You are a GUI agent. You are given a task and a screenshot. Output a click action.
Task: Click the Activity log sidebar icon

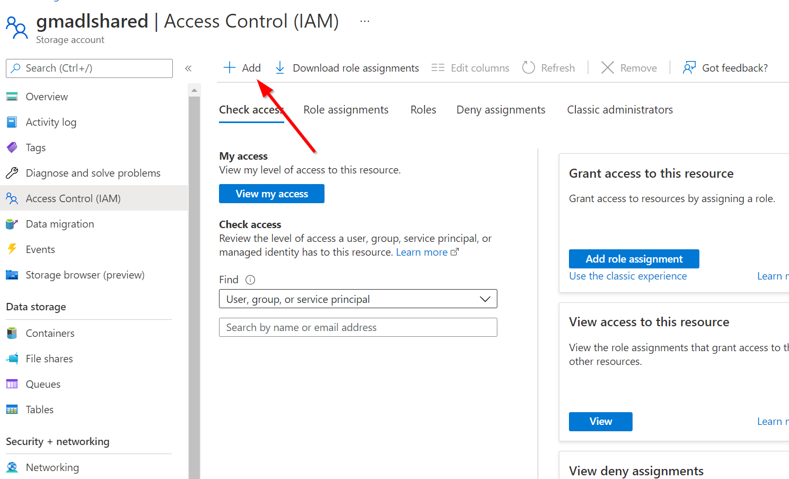(12, 122)
